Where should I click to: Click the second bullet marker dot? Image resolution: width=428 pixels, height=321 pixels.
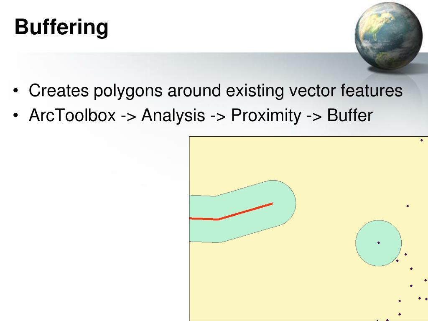[15, 115]
